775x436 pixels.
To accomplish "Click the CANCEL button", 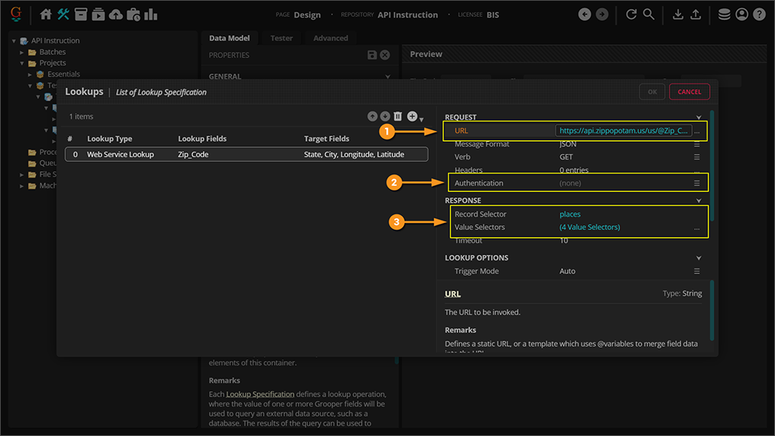I will click(x=689, y=91).
